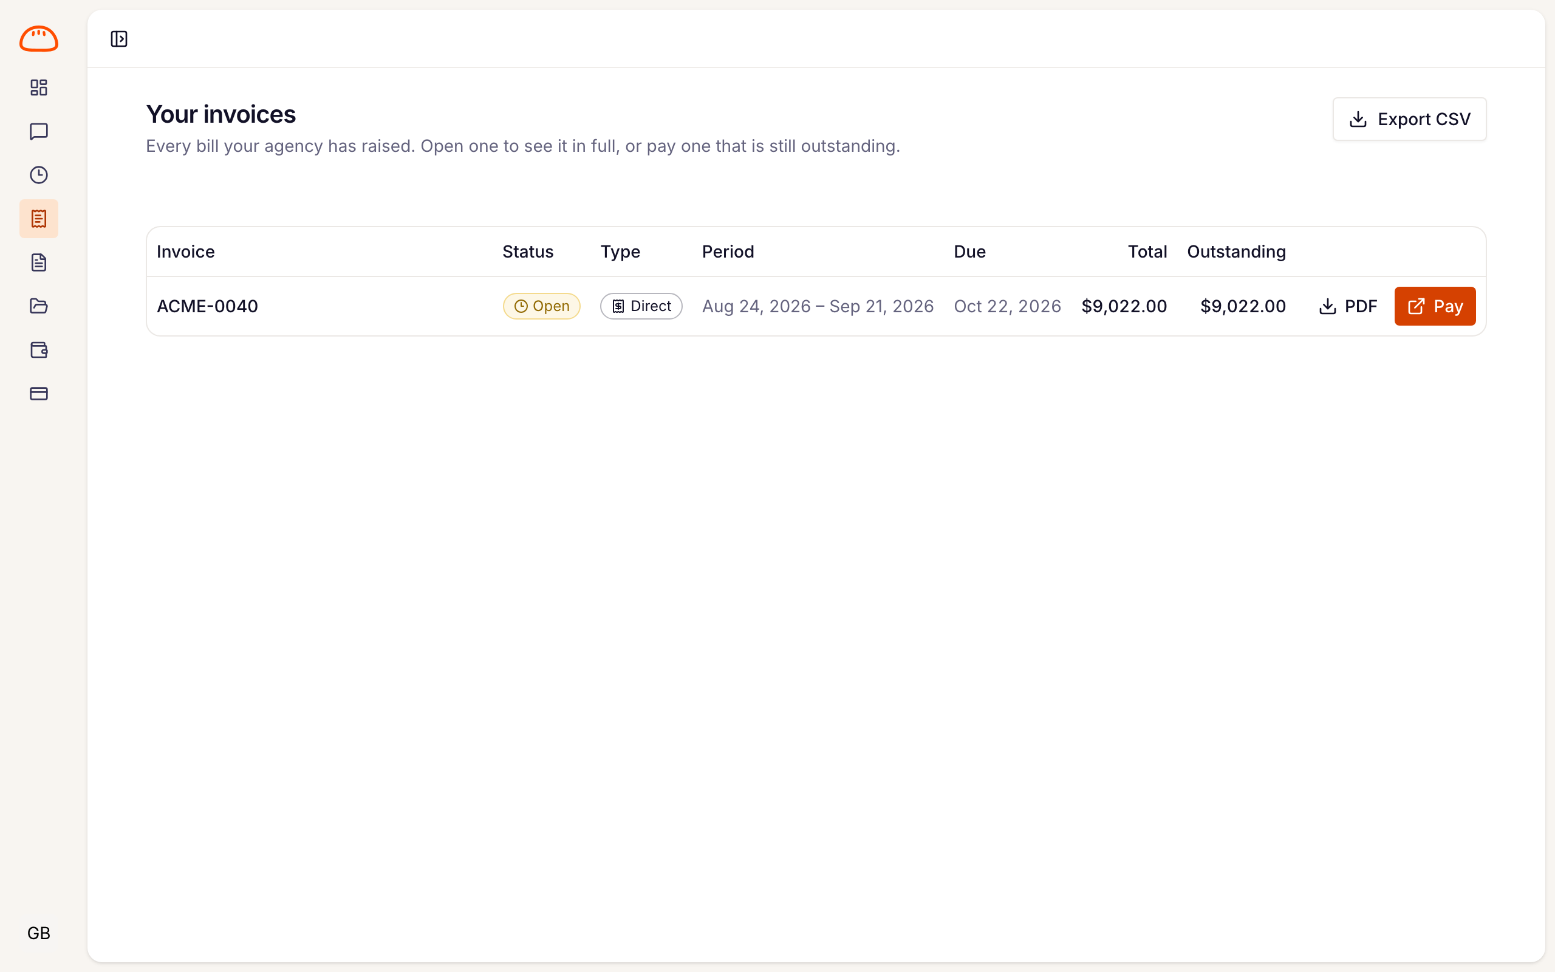Click the Period column header

point(727,252)
